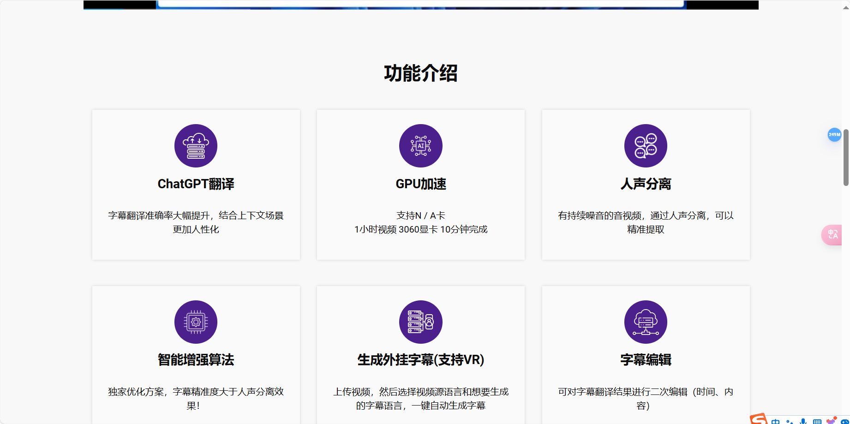Click the 人声分离 speech bubbles icon
The width and height of the screenshot is (850, 424).
[x=645, y=145]
